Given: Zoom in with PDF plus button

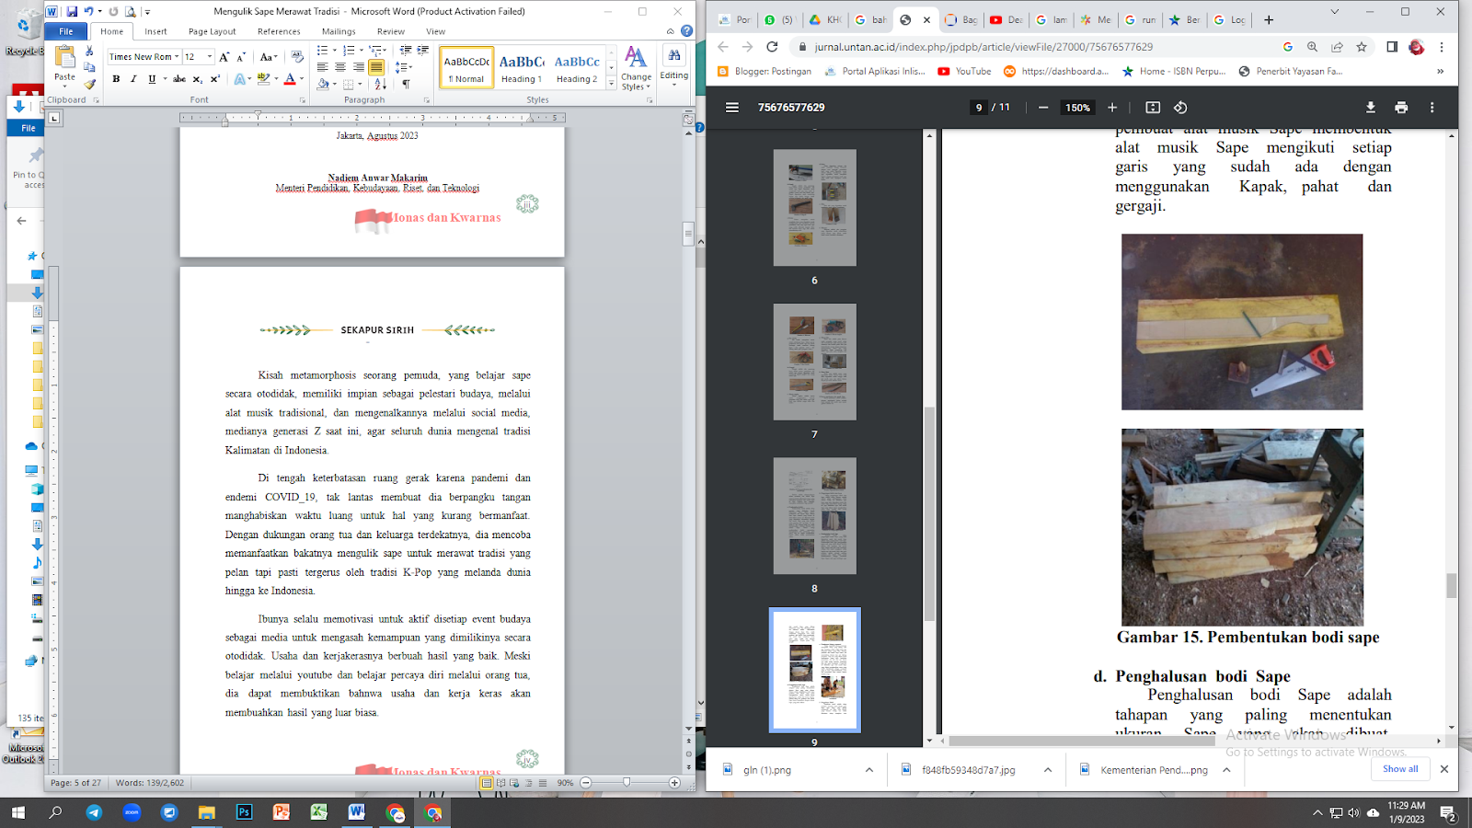Looking at the screenshot, I should pos(1112,108).
